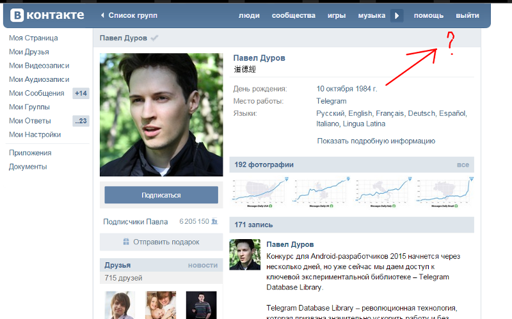The height and width of the screenshot is (319, 512).
Task: Click the verified checkmark next to Павел Дуров
Action: pyautogui.click(x=155, y=38)
